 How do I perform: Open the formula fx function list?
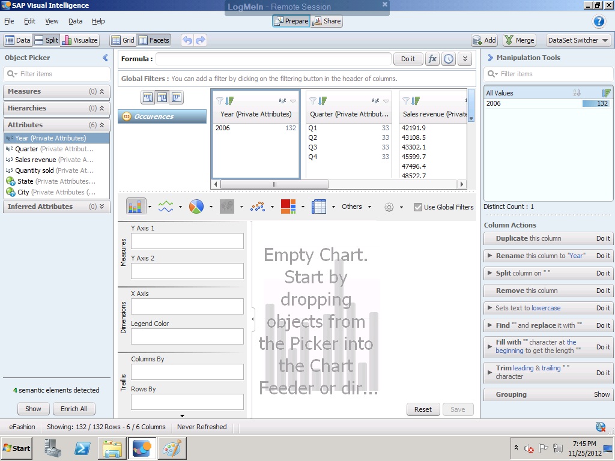tap(432, 59)
